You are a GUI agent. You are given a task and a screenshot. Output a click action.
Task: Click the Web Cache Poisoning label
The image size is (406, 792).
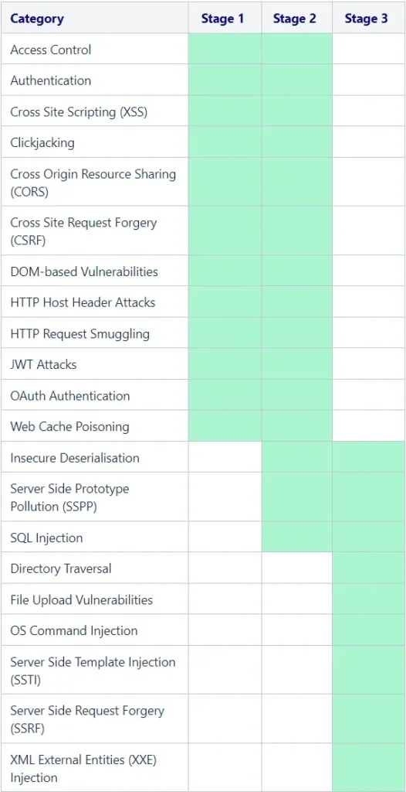point(69,427)
